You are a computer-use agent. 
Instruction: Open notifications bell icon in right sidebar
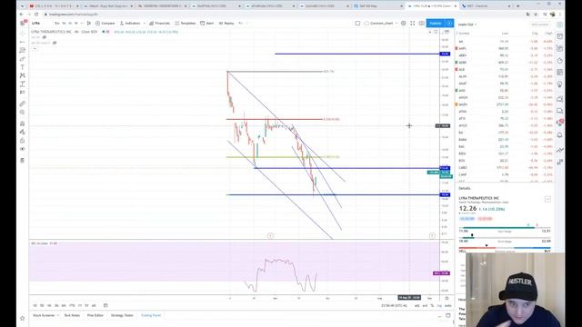pos(560,135)
